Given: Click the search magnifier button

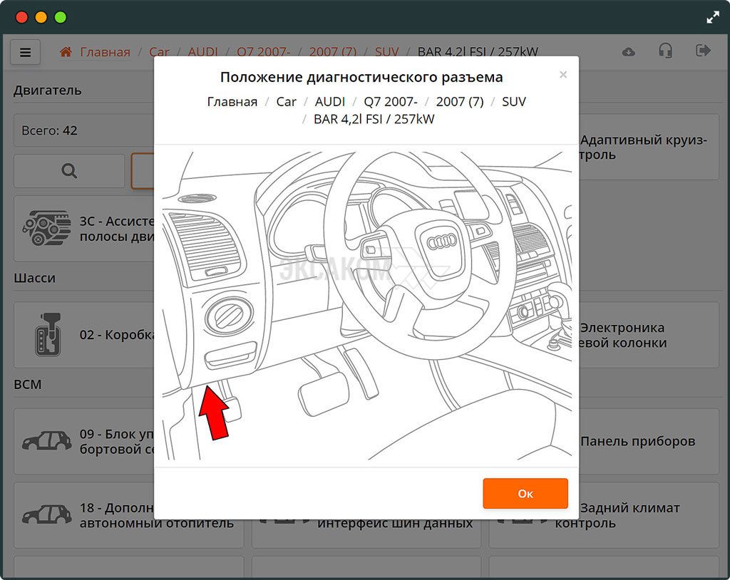Looking at the screenshot, I should tap(69, 171).
